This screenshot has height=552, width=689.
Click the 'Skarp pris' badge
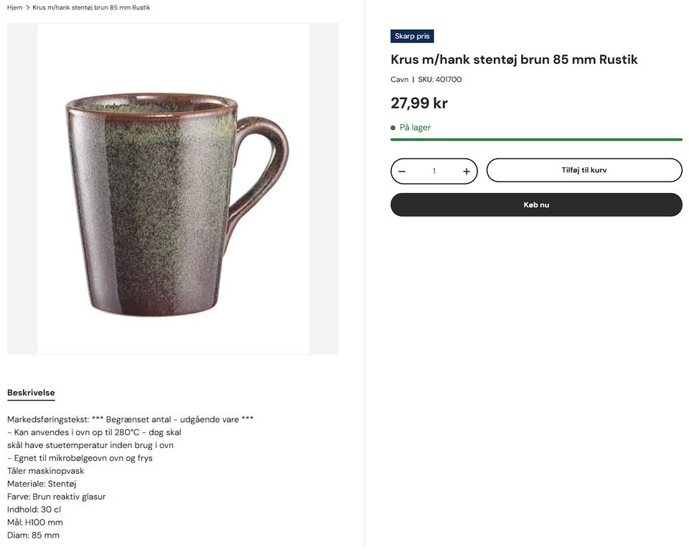(412, 37)
